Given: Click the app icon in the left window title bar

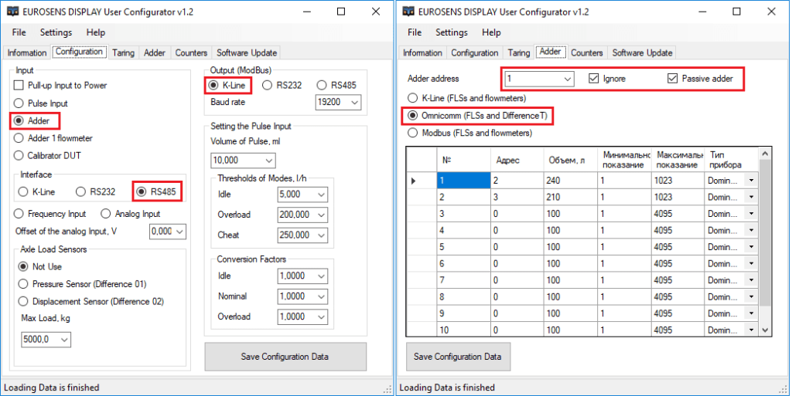Looking at the screenshot, I should tap(12, 12).
